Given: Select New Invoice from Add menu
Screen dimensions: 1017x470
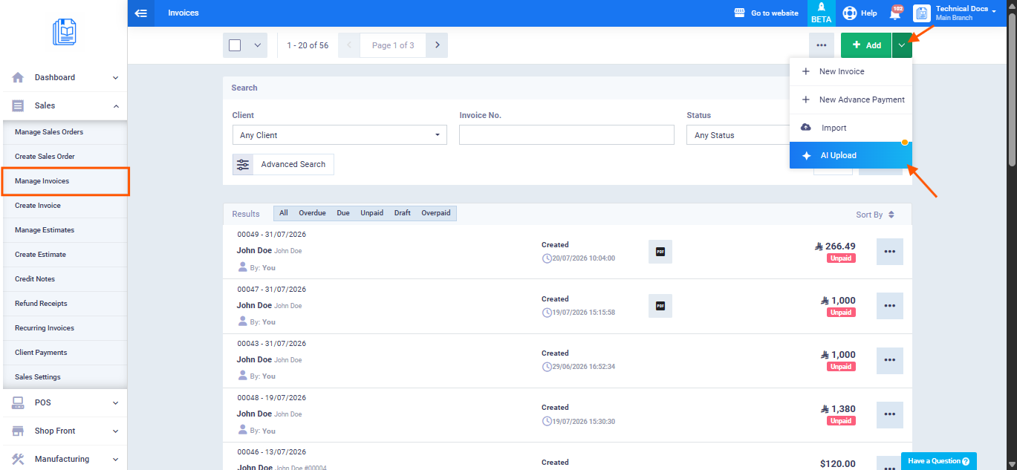Looking at the screenshot, I should coord(851,72).
